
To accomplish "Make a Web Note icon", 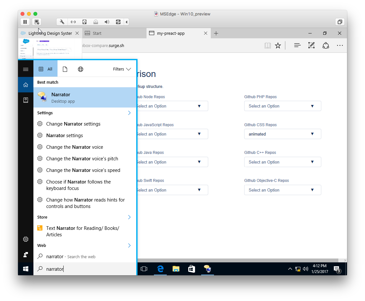I will coord(311,45).
